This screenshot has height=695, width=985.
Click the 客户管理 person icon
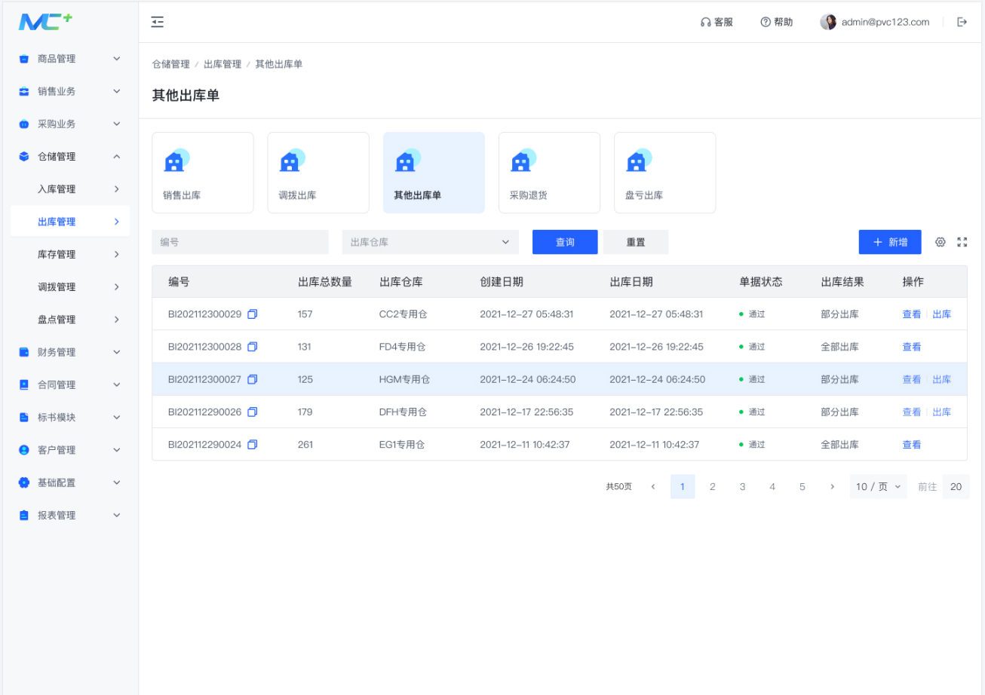[24, 450]
